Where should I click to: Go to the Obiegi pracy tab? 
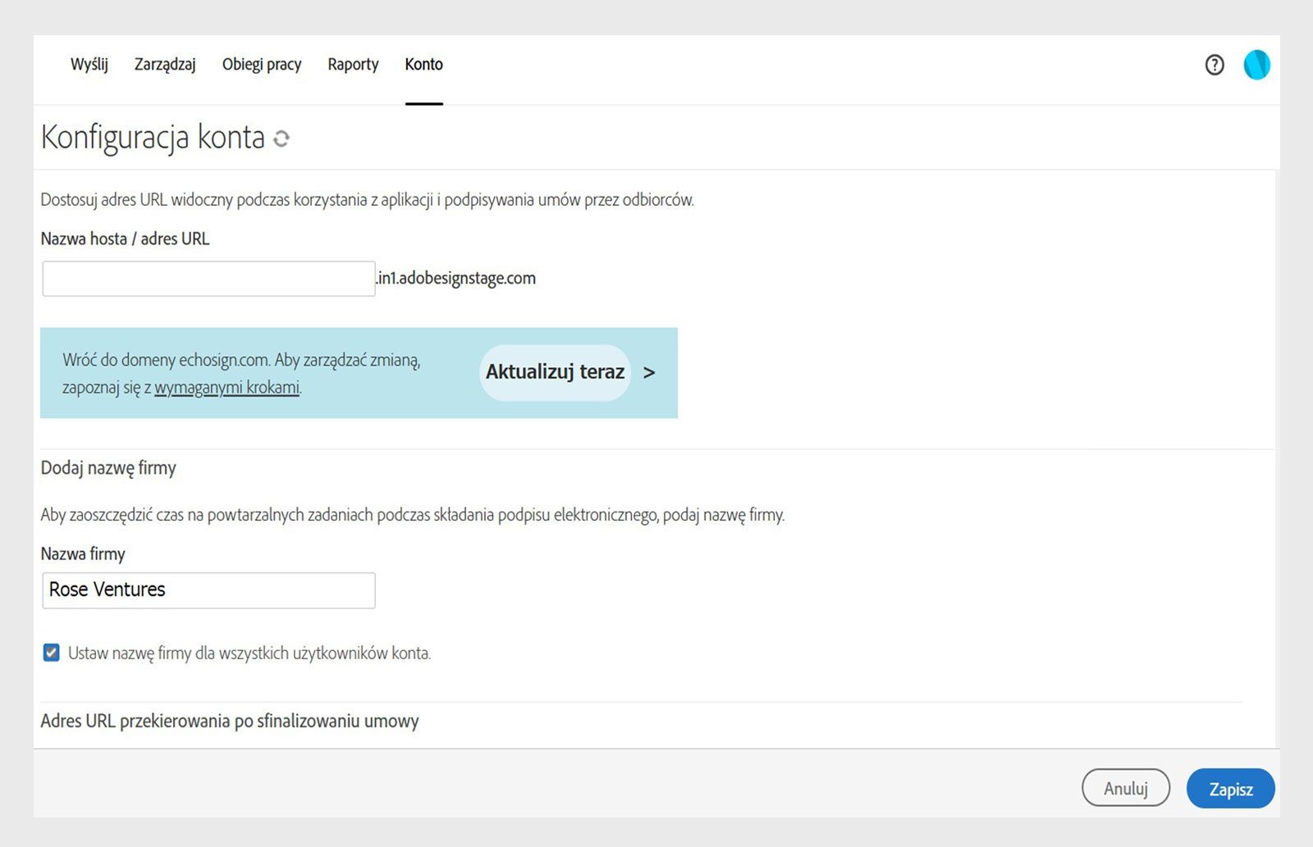point(262,64)
